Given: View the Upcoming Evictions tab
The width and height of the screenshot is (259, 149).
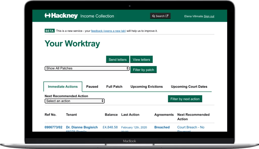Looking at the screenshot, I should 146,87.
